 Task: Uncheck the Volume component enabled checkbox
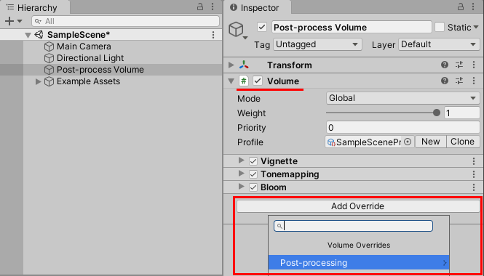pyautogui.click(x=258, y=81)
